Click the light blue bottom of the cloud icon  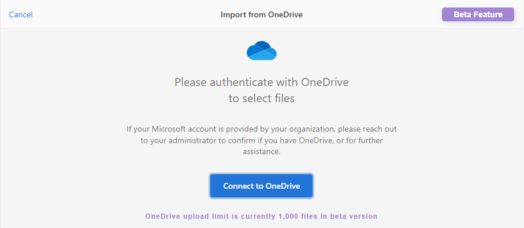pyautogui.click(x=264, y=56)
